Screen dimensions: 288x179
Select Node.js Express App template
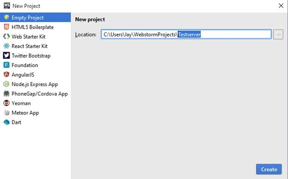click(x=35, y=84)
